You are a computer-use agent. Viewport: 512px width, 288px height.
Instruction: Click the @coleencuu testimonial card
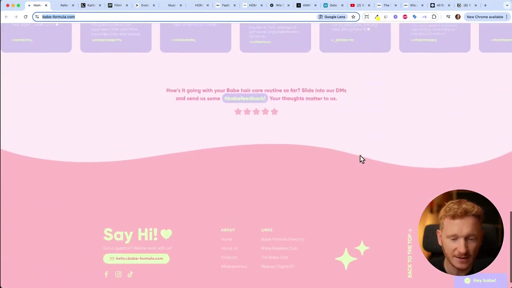pyautogui.click(x=275, y=38)
